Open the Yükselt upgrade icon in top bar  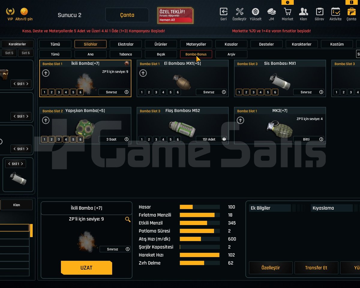pos(255,12)
